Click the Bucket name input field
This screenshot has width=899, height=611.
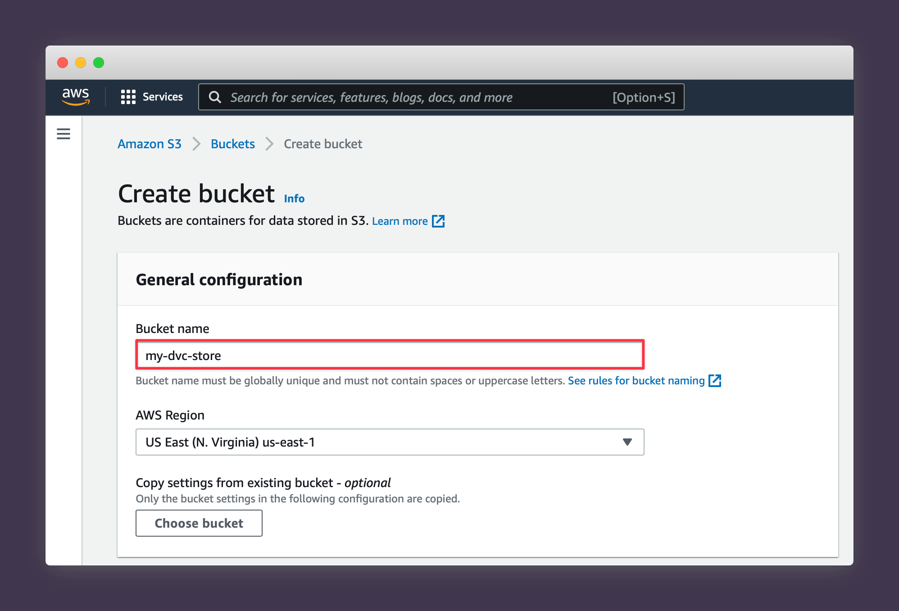click(390, 355)
